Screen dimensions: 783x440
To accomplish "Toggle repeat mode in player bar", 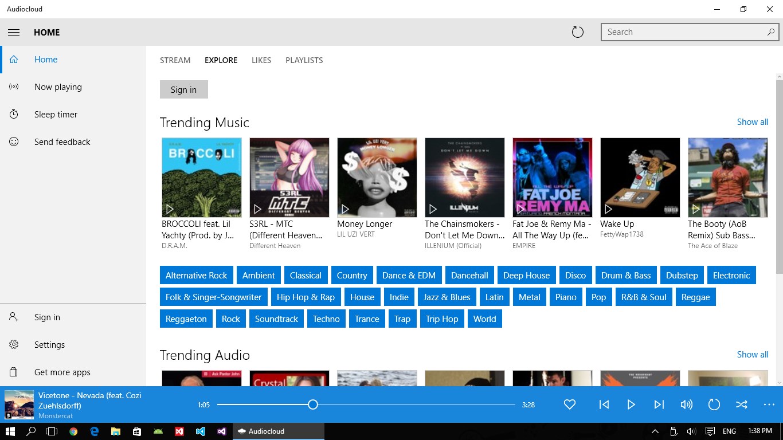I will (714, 404).
